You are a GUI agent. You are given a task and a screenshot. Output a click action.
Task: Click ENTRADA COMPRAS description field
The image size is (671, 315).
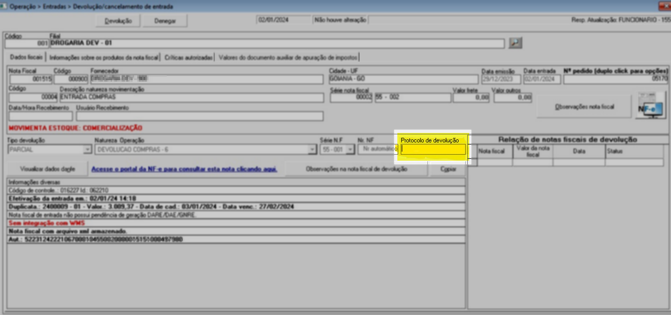click(x=191, y=97)
